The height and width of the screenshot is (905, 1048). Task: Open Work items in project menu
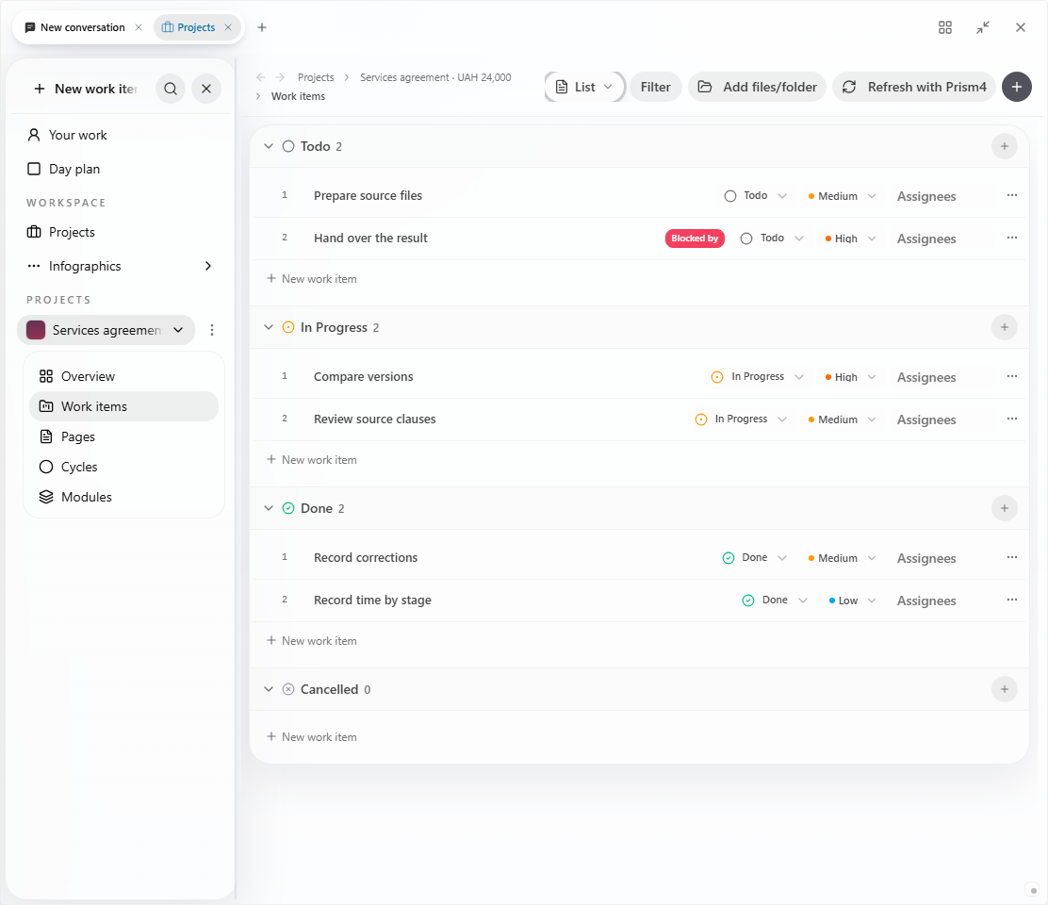click(x=123, y=406)
